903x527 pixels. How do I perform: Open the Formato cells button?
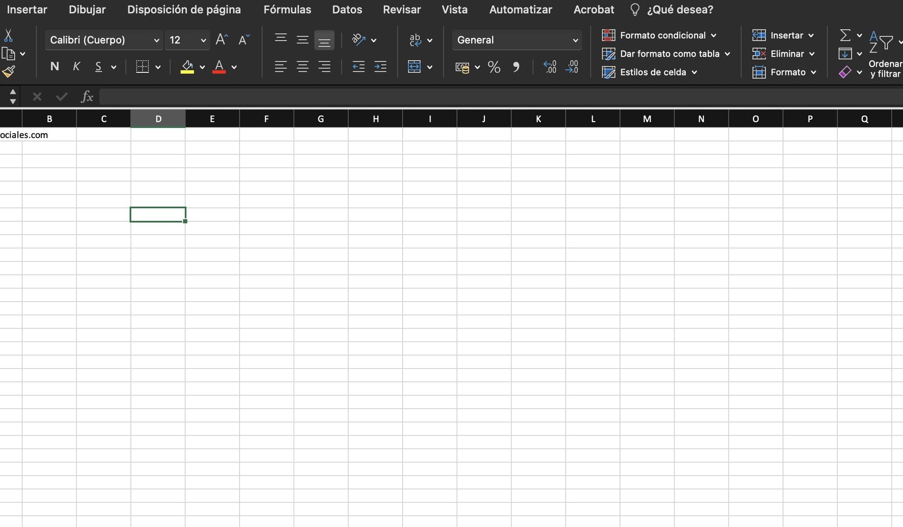pyautogui.click(x=784, y=72)
